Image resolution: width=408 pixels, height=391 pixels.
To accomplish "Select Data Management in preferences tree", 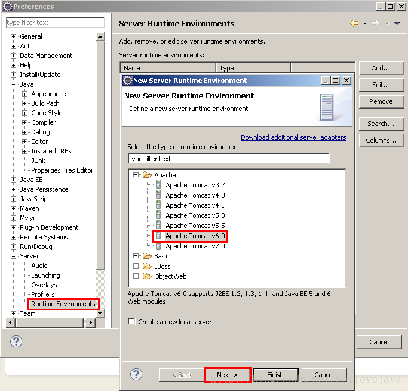I will 46,56.
